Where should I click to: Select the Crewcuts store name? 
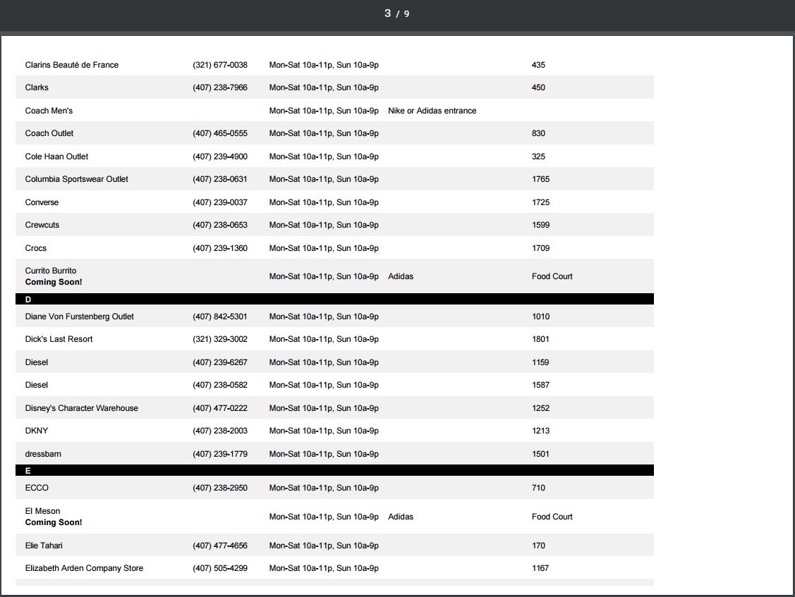[x=42, y=225]
